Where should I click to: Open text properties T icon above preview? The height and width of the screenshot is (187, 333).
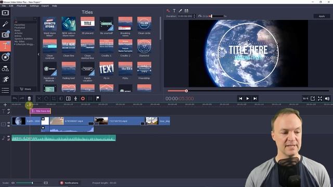(x=174, y=10)
